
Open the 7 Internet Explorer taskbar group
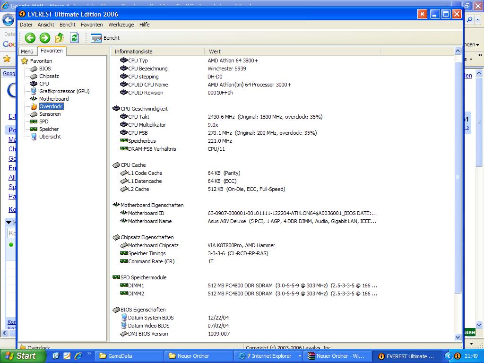[268, 356]
